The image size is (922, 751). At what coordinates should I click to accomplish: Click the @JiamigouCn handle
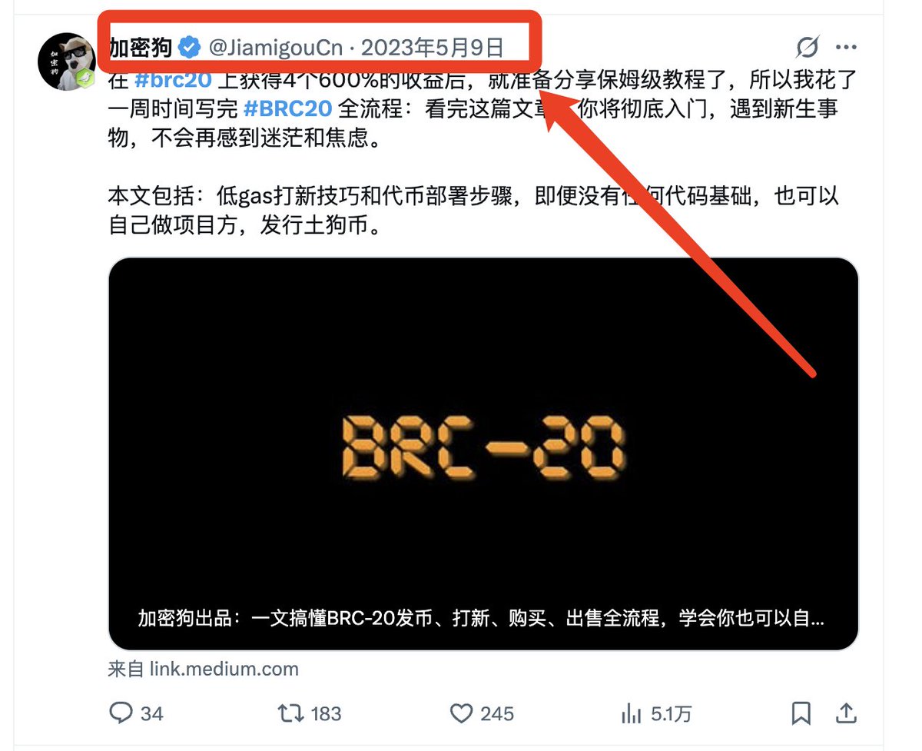276,48
